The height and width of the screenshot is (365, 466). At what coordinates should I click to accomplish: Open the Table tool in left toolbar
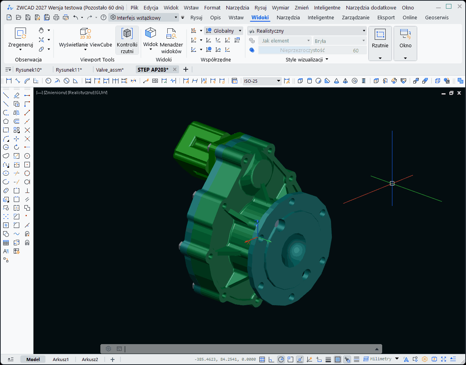(x=6, y=243)
